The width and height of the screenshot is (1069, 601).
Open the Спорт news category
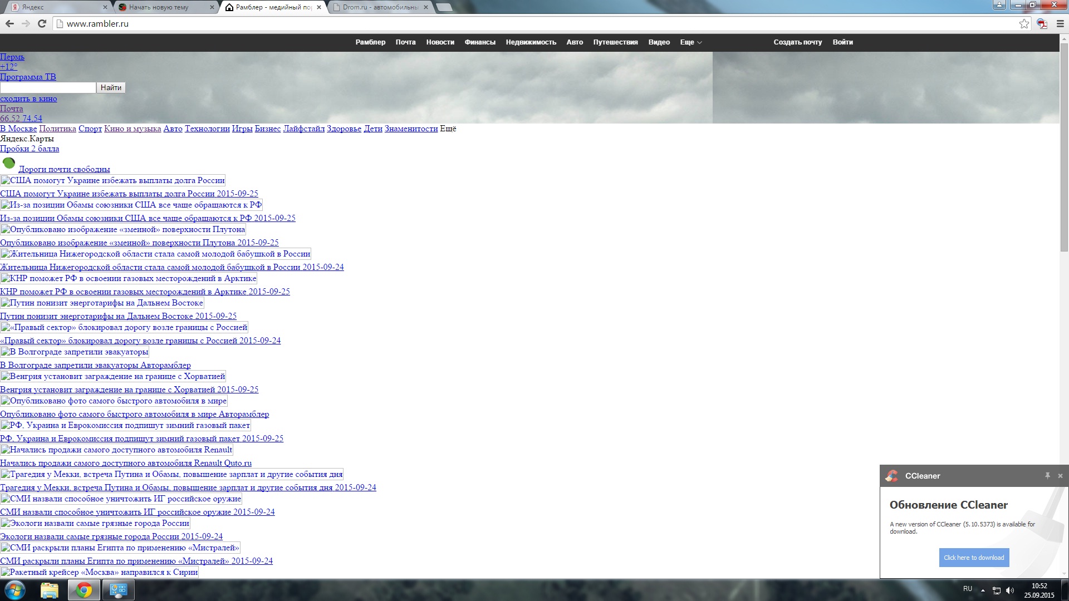(x=90, y=129)
